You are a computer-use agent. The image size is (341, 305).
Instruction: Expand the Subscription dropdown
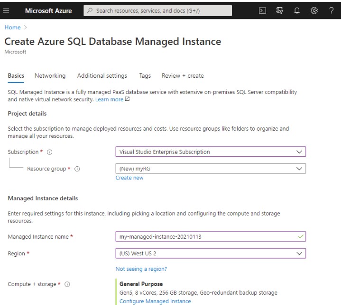pos(211,152)
